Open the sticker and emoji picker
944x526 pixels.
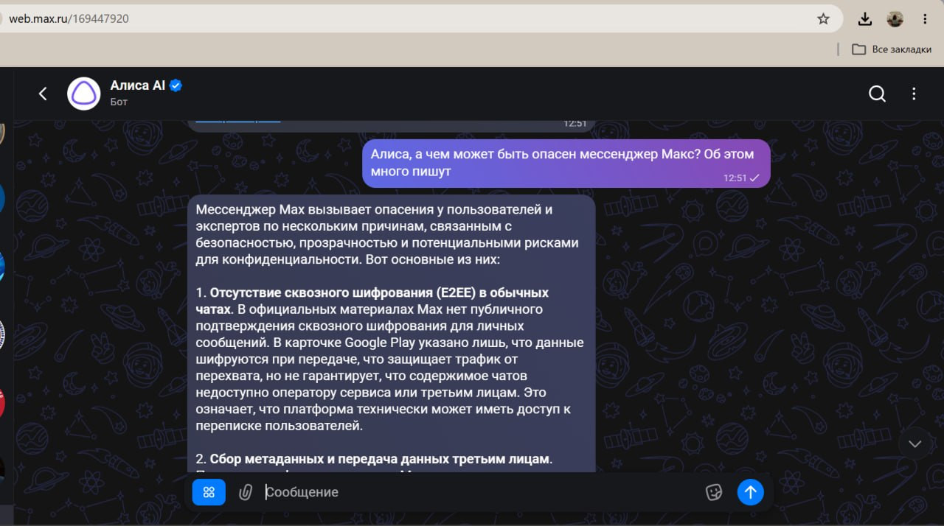tap(714, 492)
